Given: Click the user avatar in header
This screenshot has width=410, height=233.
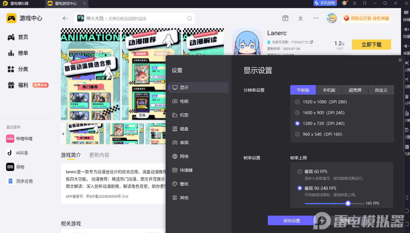Looking at the screenshot, I should coord(332,18).
